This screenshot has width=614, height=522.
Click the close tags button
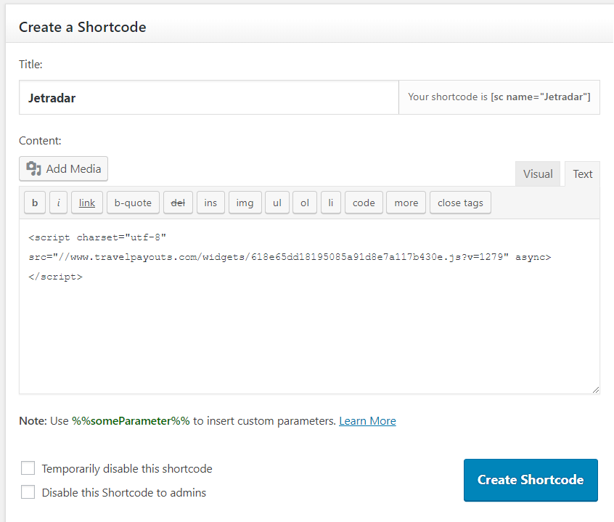(460, 203)
